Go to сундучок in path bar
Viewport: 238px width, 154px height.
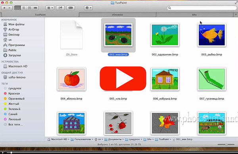coord(132,139)
